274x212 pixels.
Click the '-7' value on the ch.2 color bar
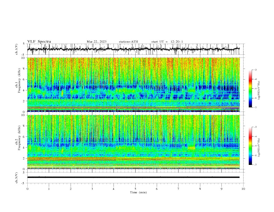[255, 165]
